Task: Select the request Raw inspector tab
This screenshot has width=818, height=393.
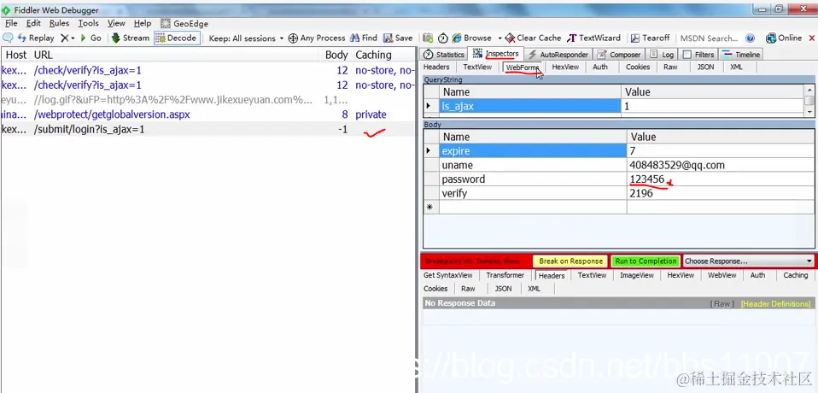Action: point(670,67)
